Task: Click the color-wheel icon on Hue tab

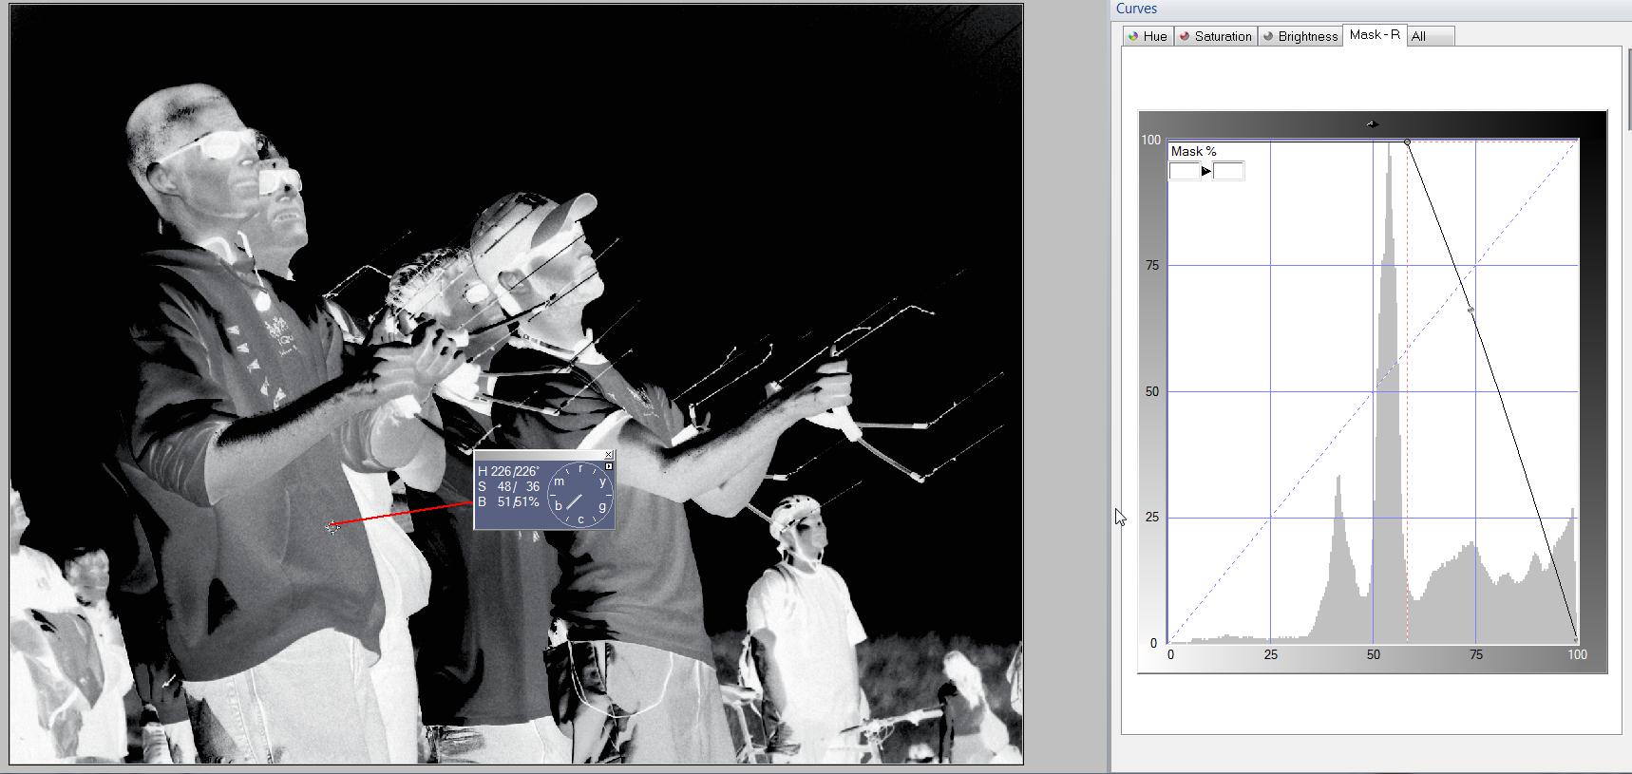Action: coord(1133,36)
